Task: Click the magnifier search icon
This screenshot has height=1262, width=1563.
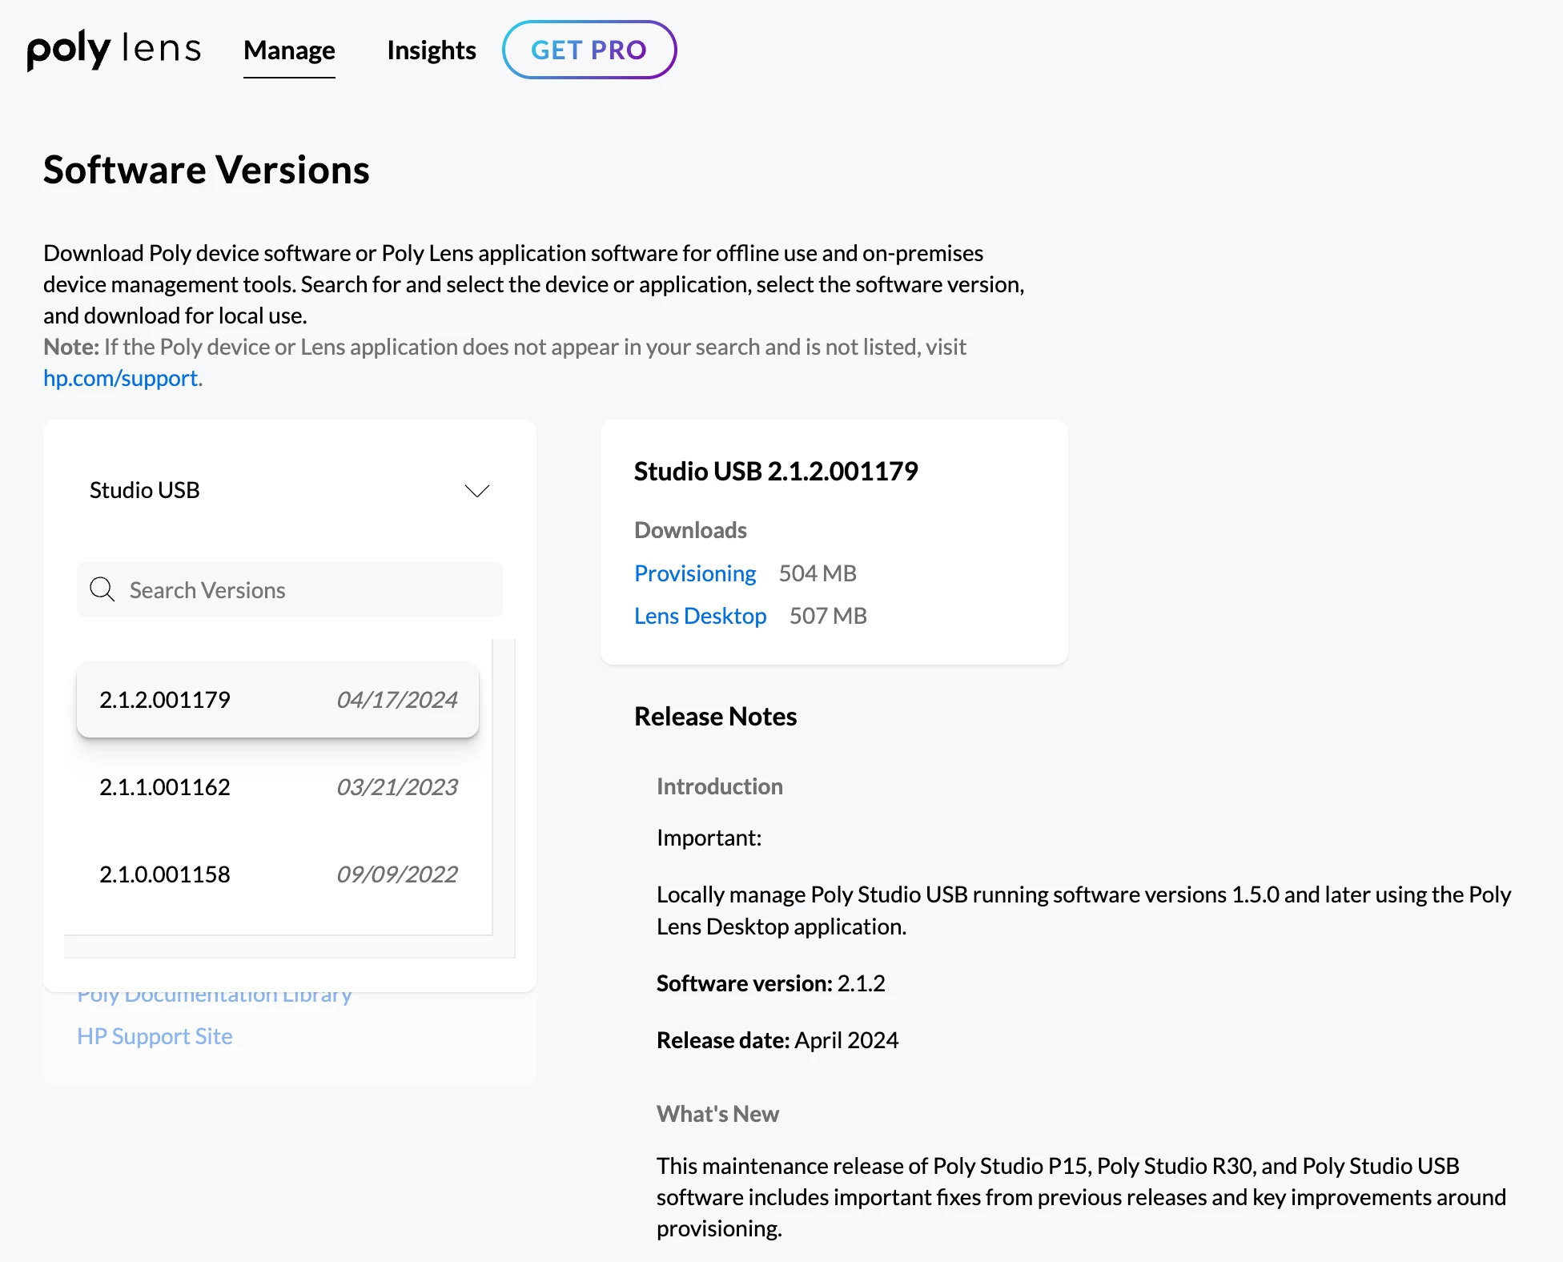Action: (102, 589)
